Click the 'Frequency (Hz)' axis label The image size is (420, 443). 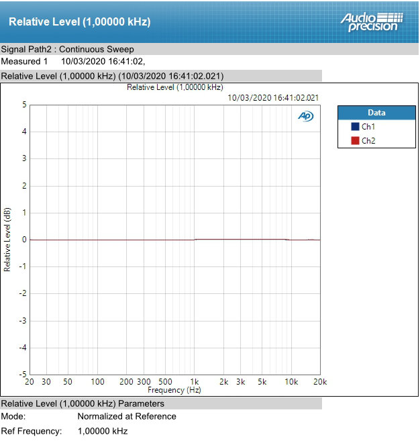pos(174,390)
